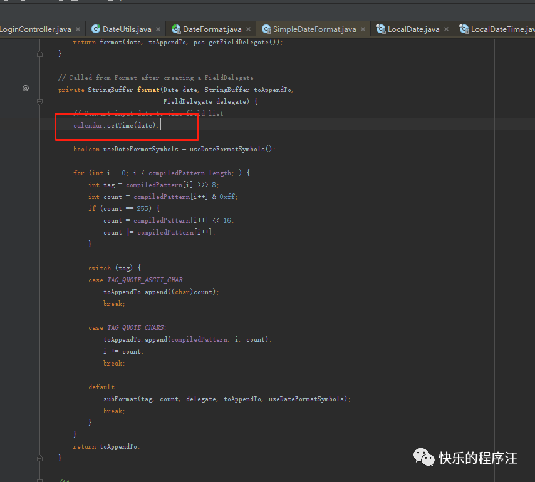
Task: Click the DateFormat.java class file icon
Action: pos(176,29)
